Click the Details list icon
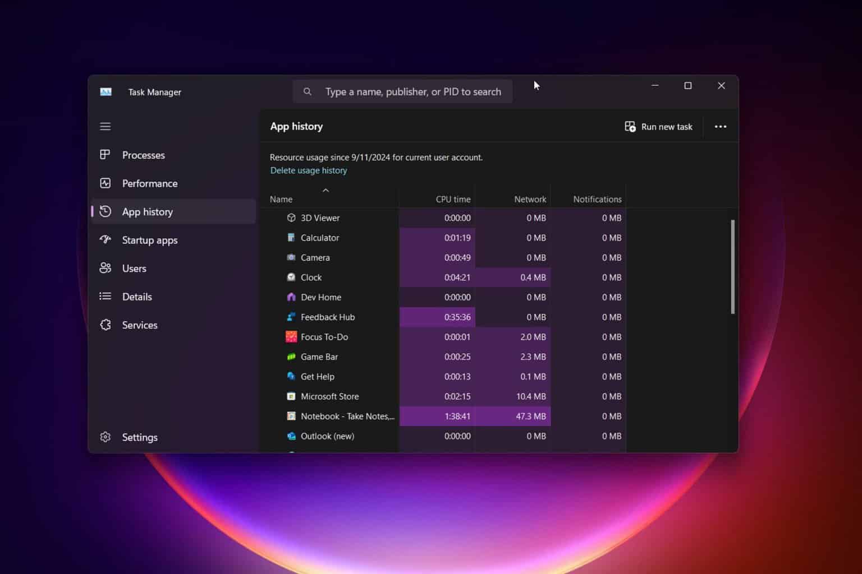This screenshot has height=574, width=862. tap(105, 296)
